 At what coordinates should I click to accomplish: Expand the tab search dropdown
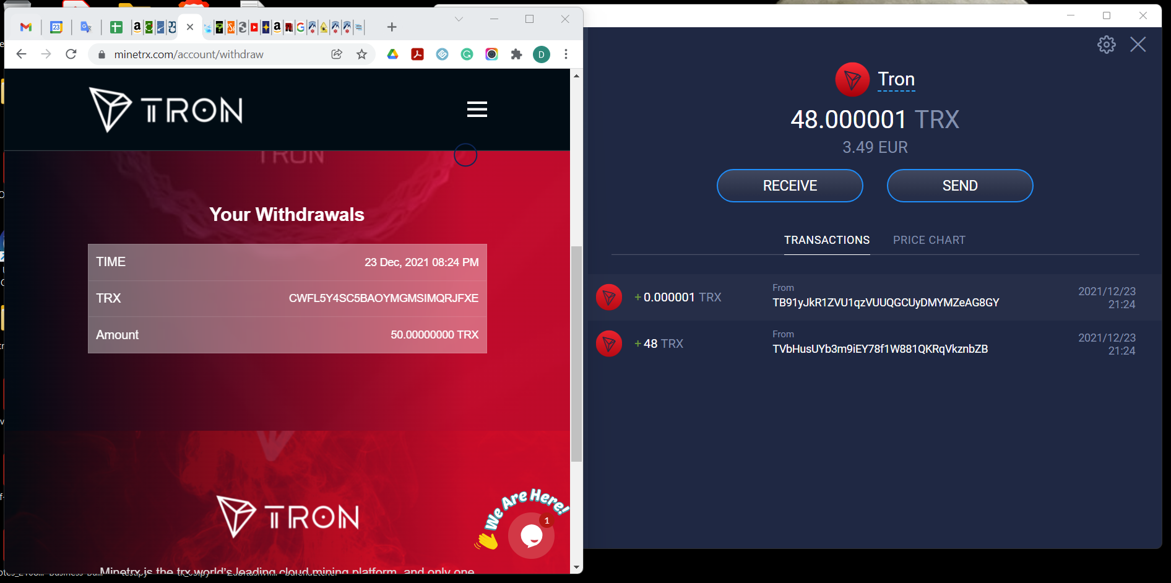pos(459,19)
